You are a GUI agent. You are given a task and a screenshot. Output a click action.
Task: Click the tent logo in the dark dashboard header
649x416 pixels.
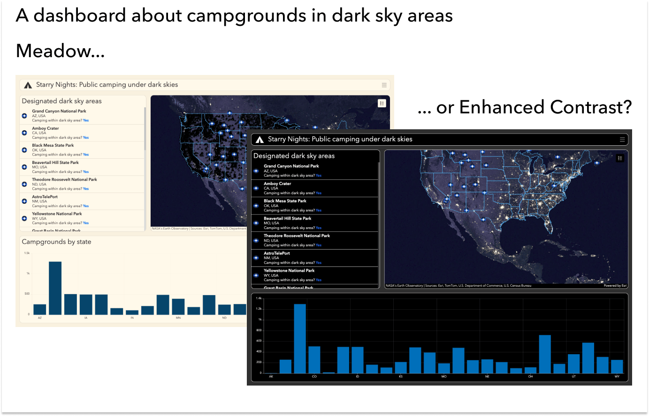260,140
